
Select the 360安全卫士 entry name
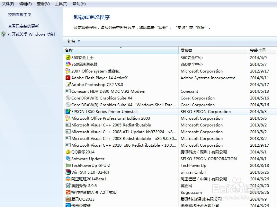click(x=82, y=58)
